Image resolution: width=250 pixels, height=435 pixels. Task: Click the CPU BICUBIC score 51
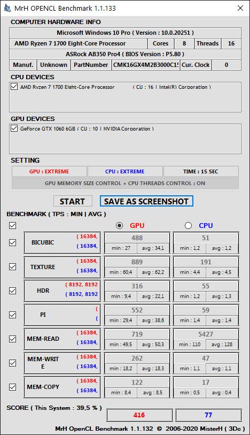(x=206, y=238)
